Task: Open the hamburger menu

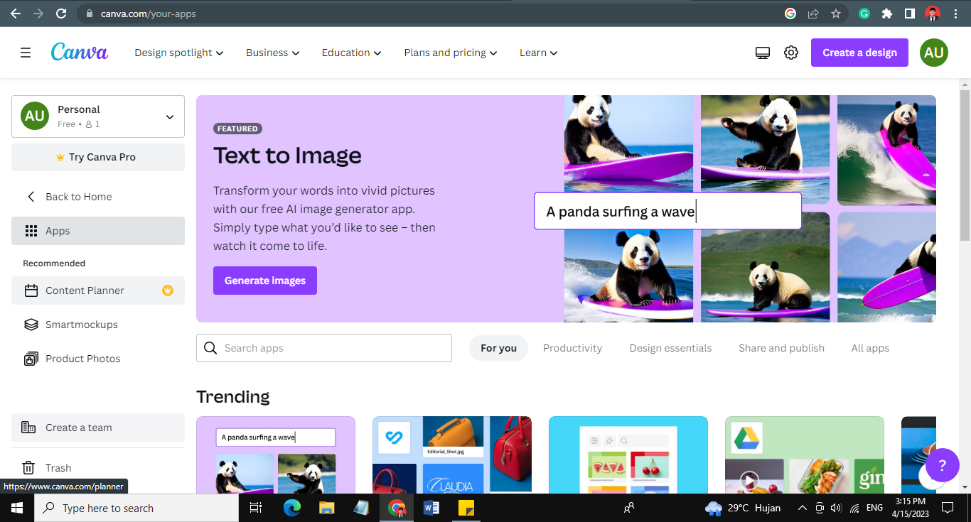Action: [26, 52]
